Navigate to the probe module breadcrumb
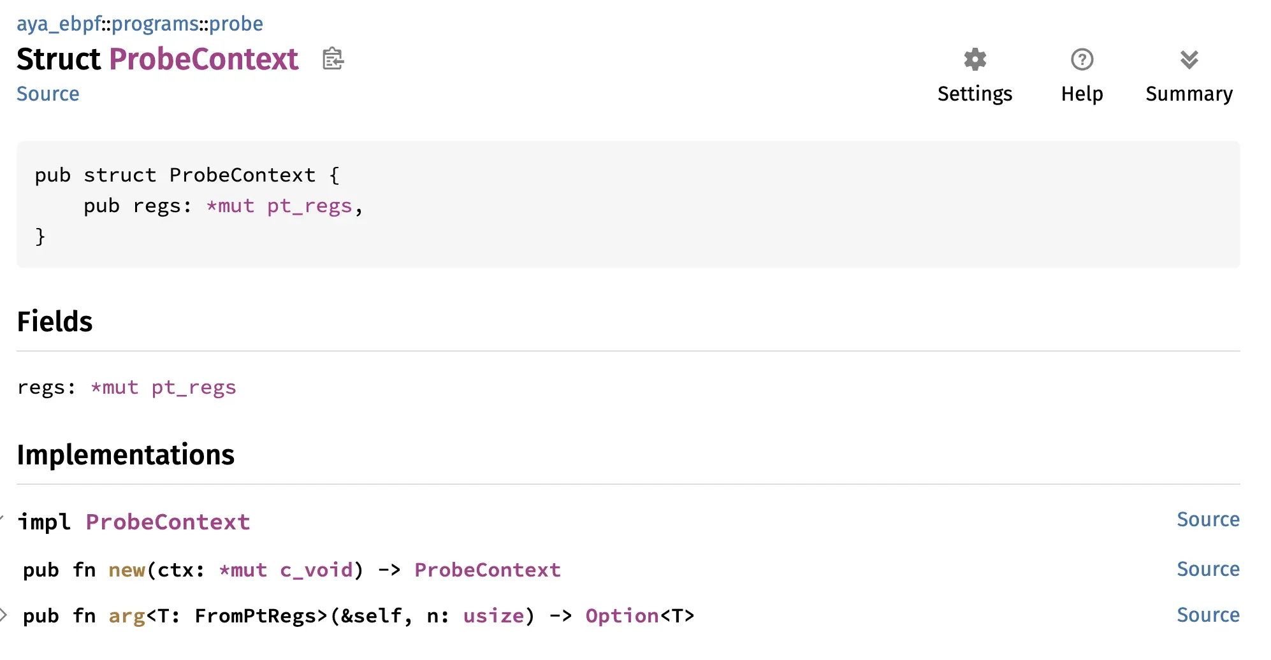Image resolution: width=1271 pixels, height=660 pixels. pos(236,24)
